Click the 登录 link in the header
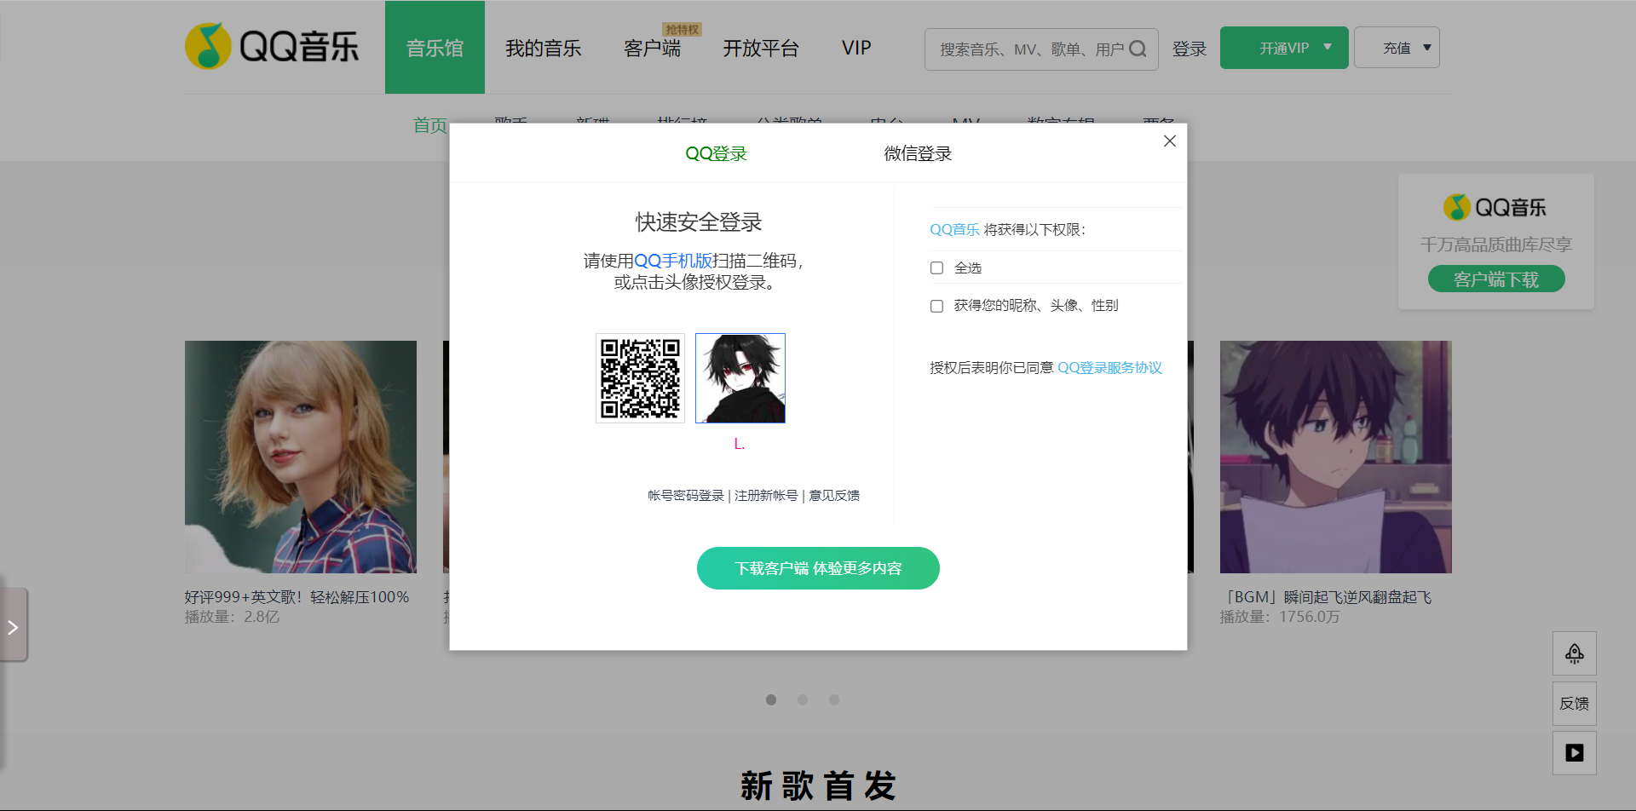 1190,49
